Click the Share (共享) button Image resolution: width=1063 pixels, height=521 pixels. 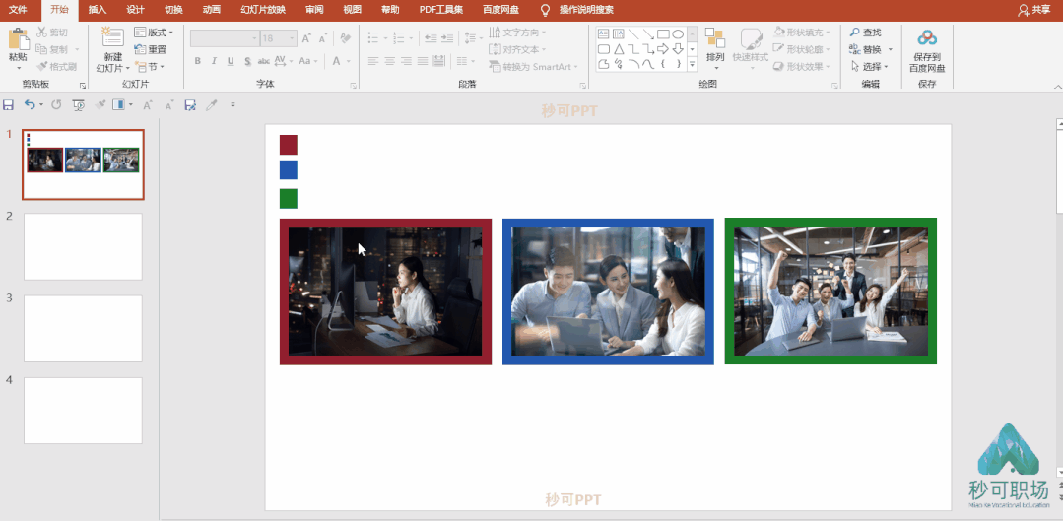point(1033,10)
